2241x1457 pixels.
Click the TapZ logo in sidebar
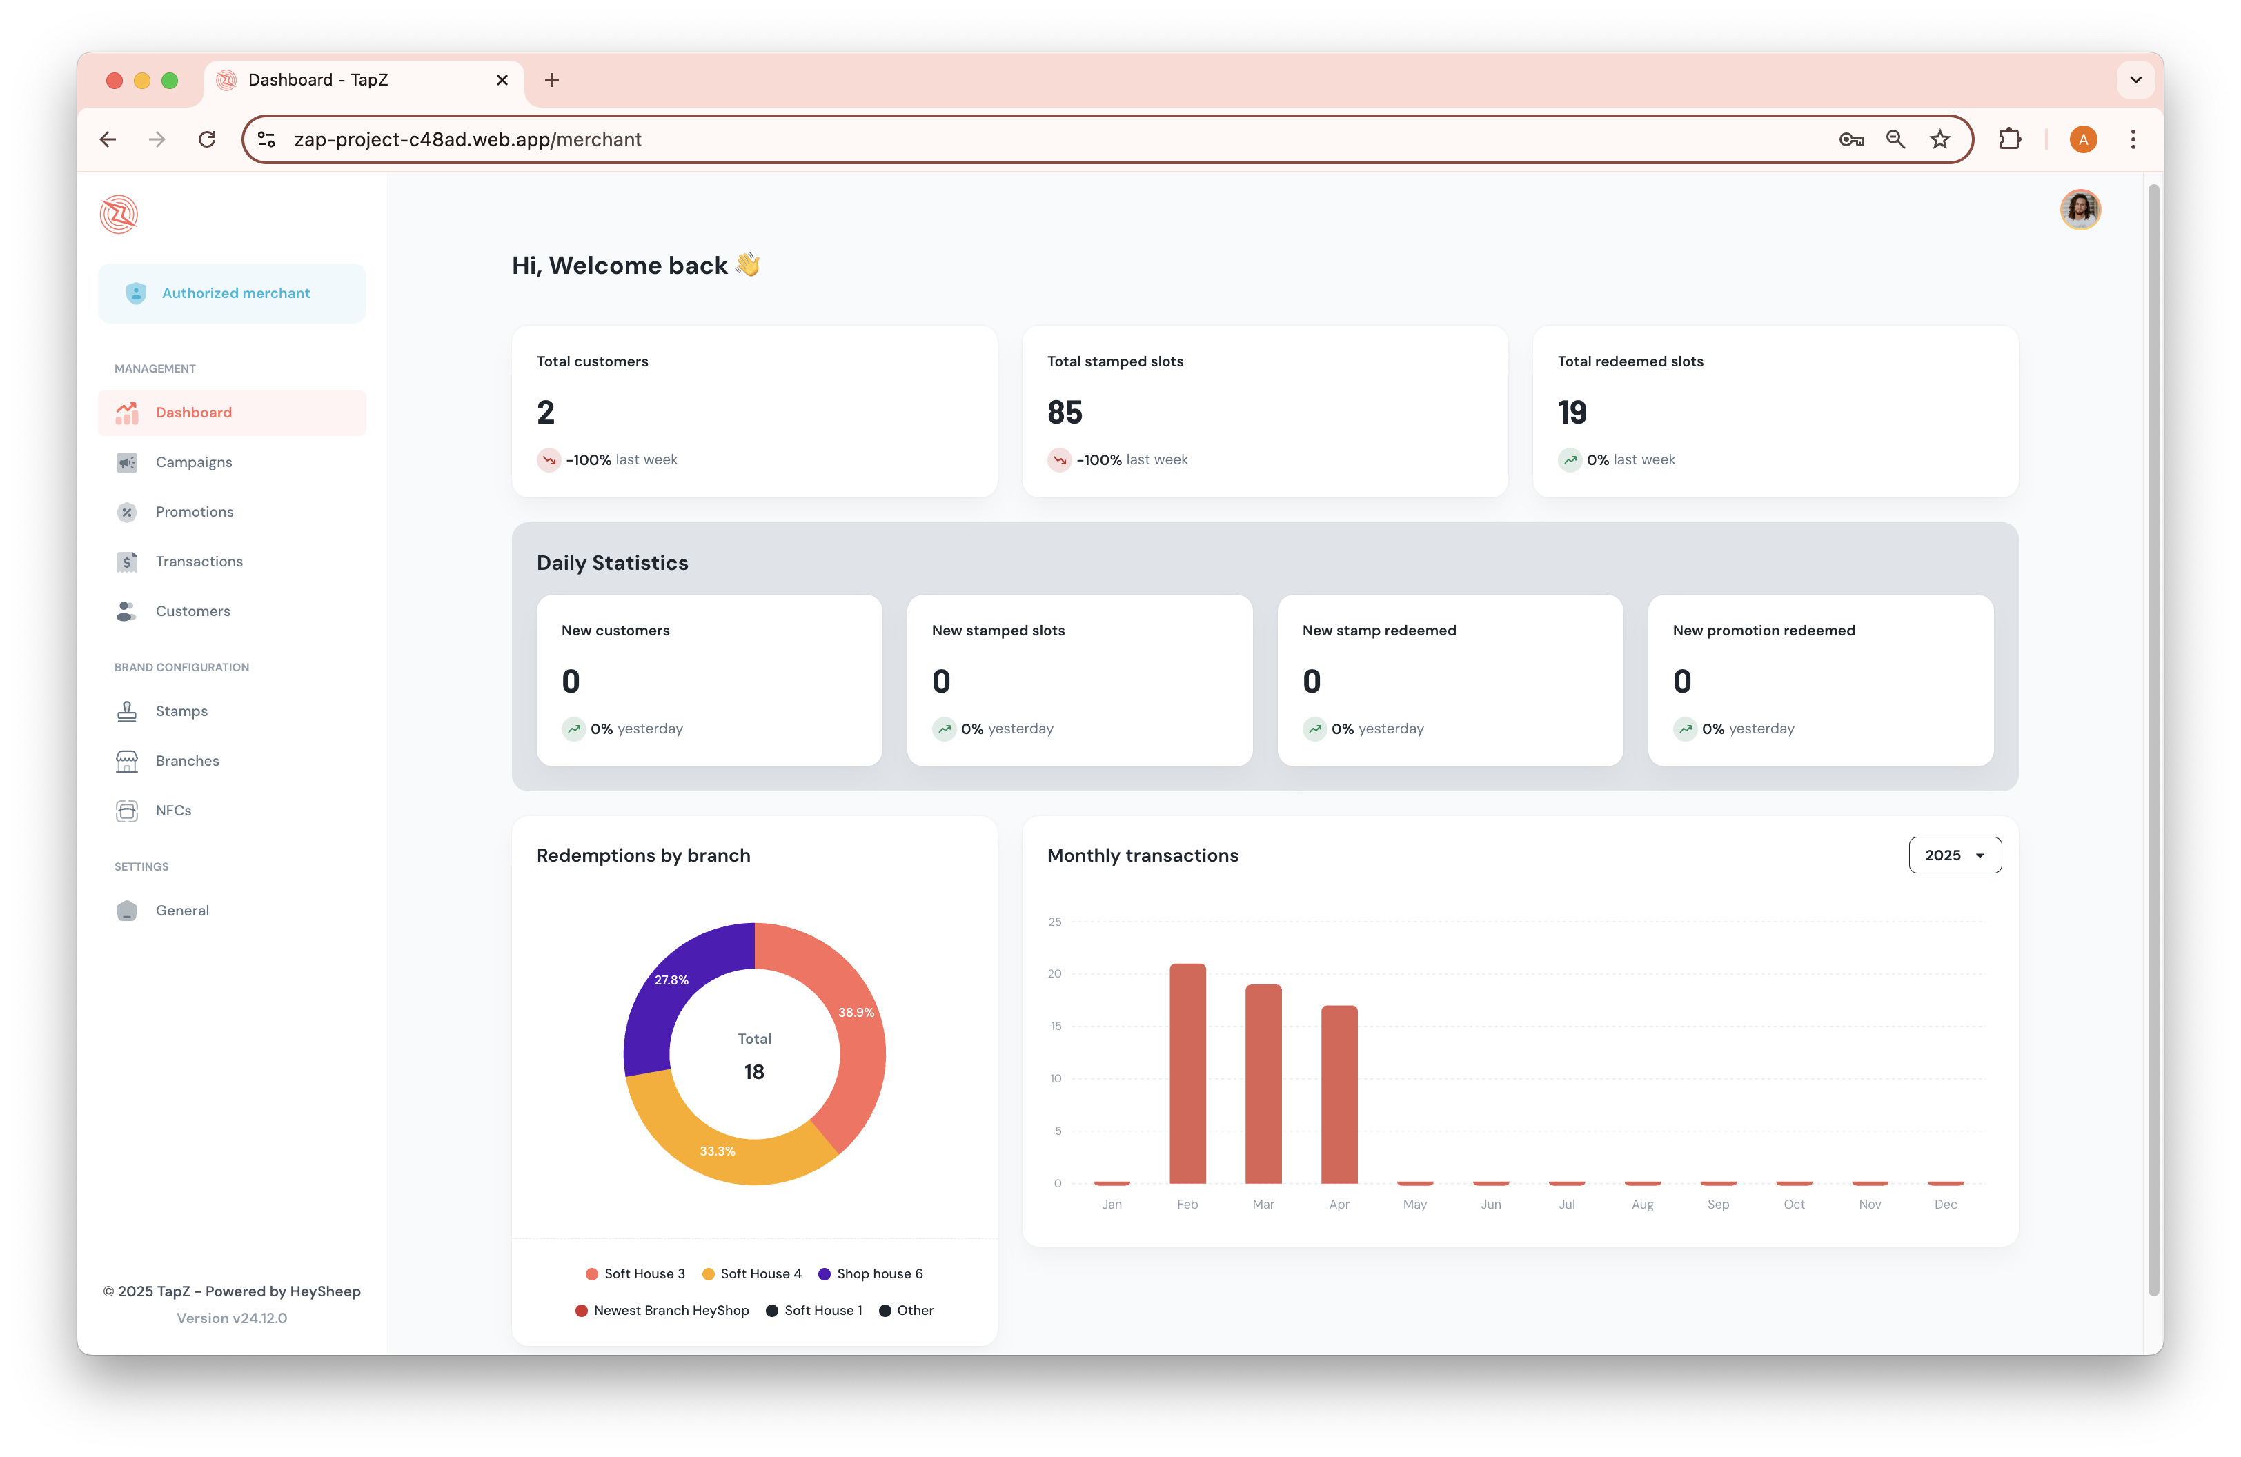119,215
